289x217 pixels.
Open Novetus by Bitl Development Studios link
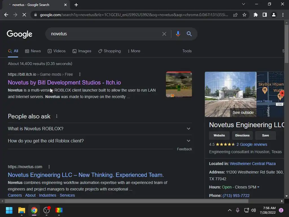pos(64,83)
